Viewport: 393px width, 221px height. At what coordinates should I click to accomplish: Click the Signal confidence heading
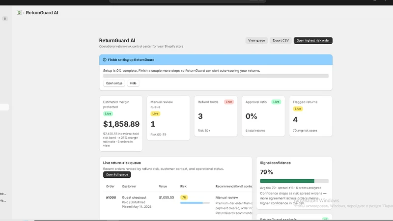[275, 163]
